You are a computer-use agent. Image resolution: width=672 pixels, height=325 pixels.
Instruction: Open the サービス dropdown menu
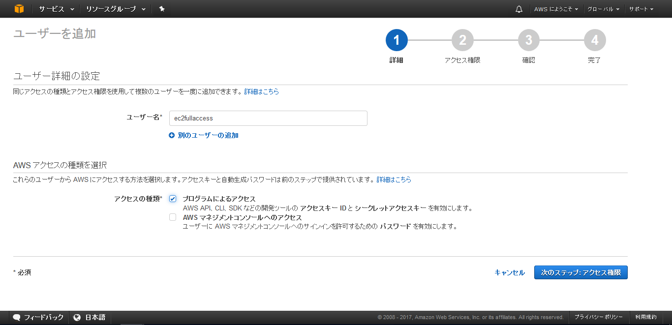point(57,9)
